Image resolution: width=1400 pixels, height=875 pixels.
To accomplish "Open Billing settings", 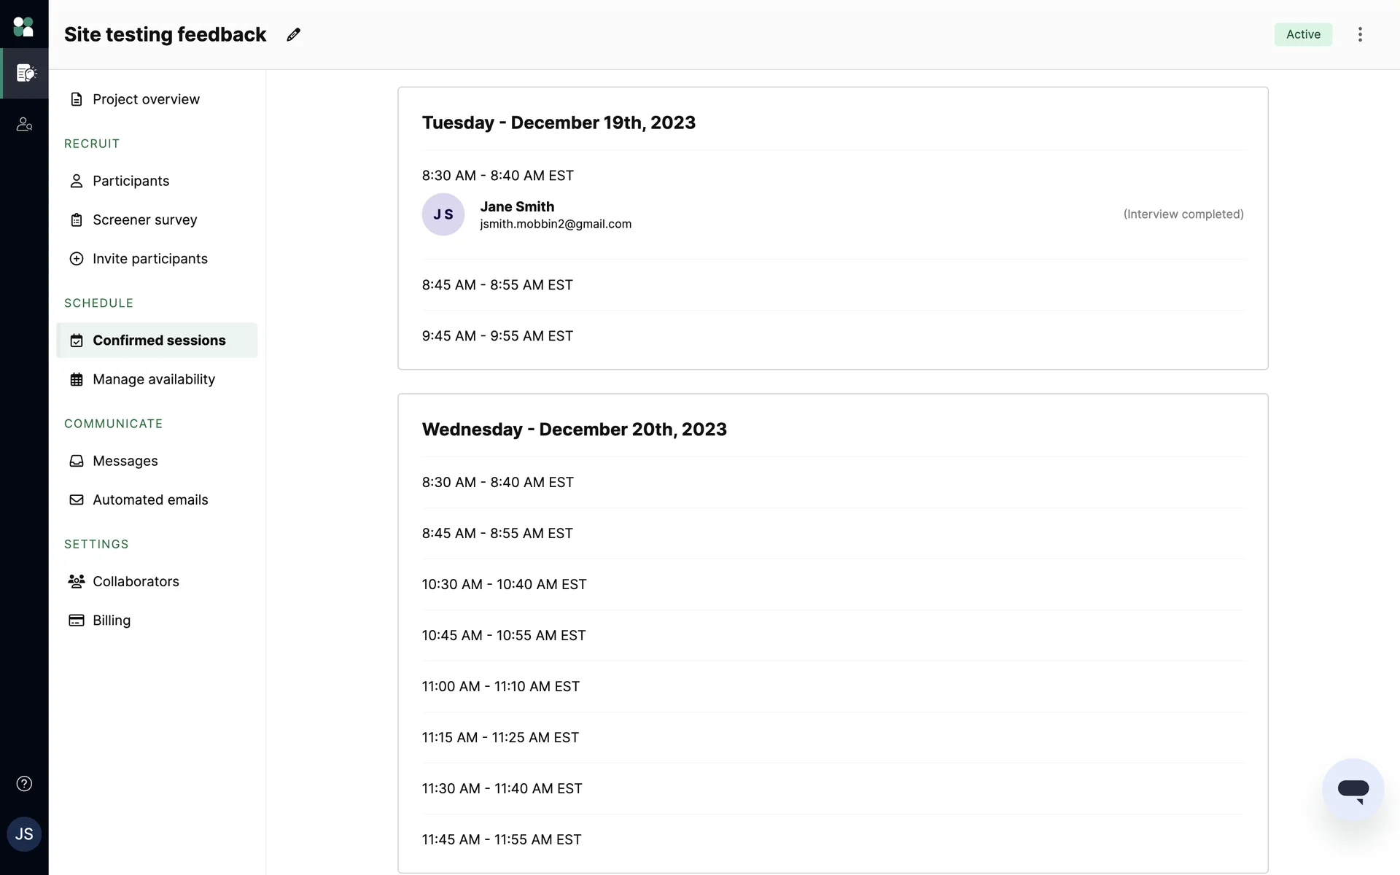I will point(112,621).
